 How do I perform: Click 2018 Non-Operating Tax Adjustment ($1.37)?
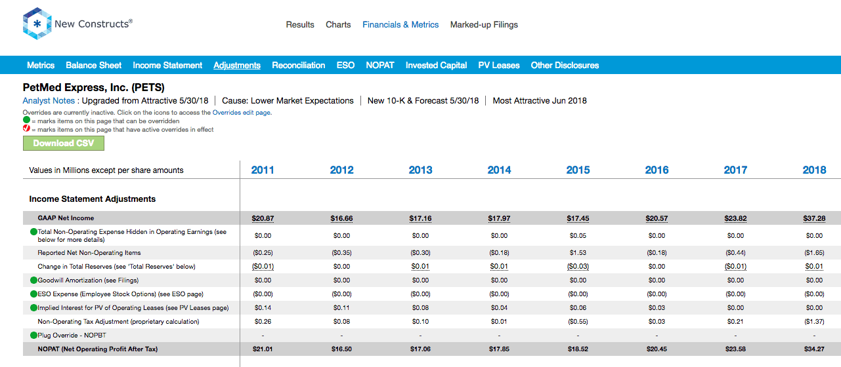tap(814, 322)
